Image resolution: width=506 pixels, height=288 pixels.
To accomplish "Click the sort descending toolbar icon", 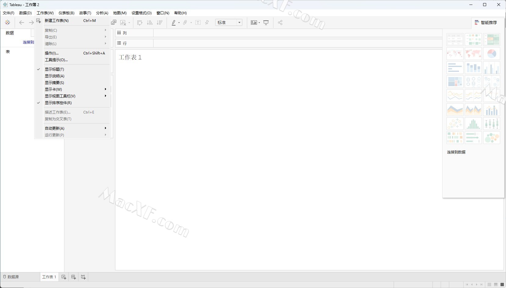I will (159, 23).
